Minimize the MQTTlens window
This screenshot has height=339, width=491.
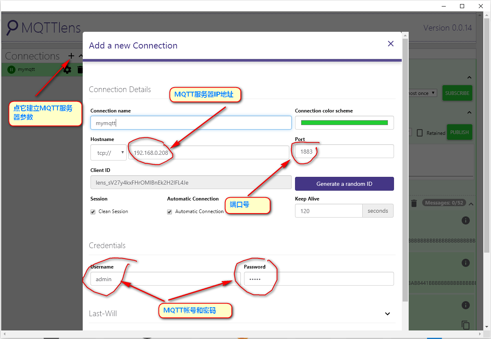443,6
